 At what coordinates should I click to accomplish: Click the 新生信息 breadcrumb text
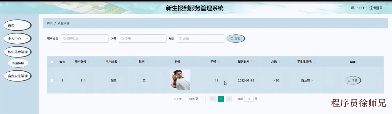[x=64, y=23]
